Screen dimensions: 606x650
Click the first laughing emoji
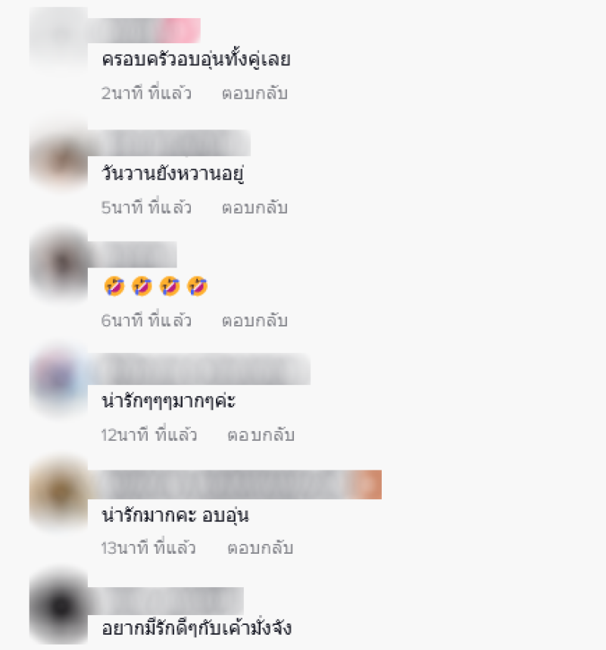(114, 286)
